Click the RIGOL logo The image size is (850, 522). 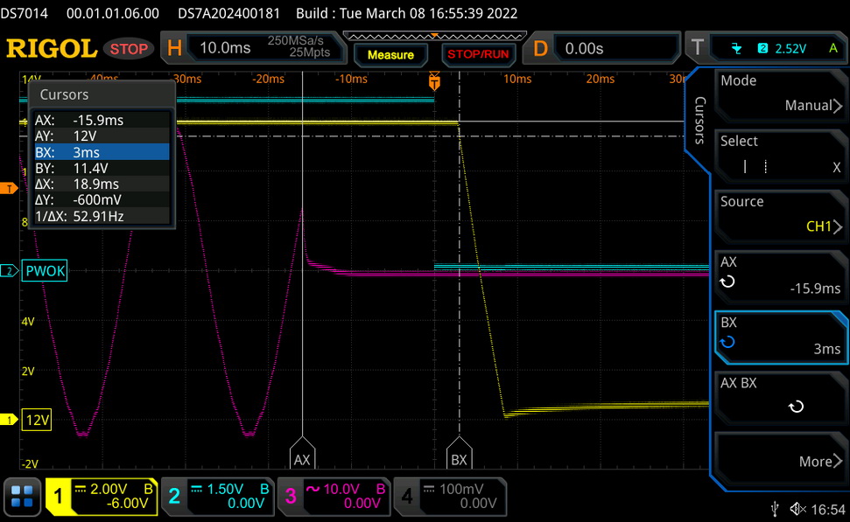pos(52,49)
